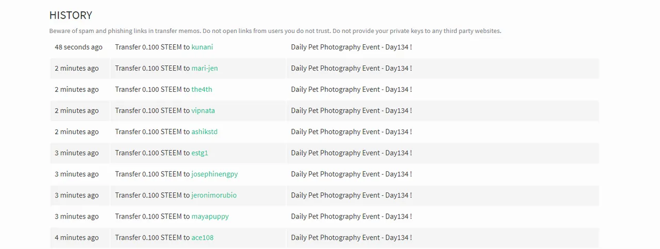Click the phishing warning notice text
The width and height of the screenshot is (660, 249).
(x=275, y=31)
